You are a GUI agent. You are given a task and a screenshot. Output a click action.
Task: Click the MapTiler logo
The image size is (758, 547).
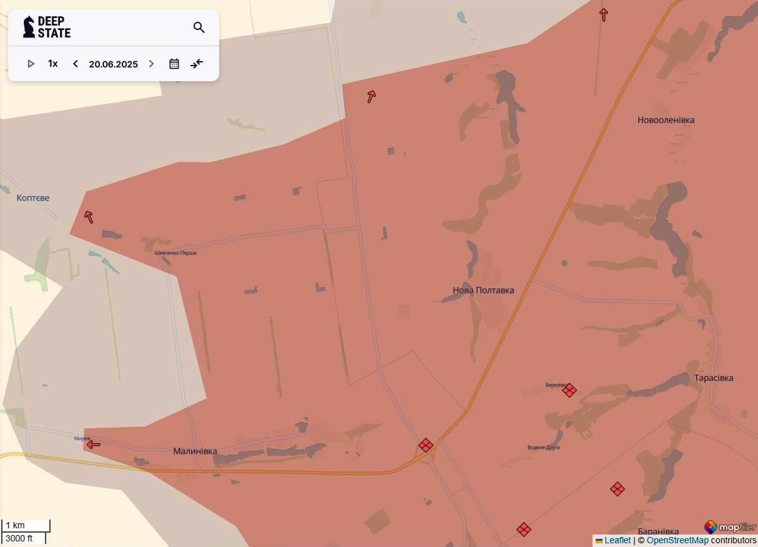pyautogui.click(x=729, y=527)
